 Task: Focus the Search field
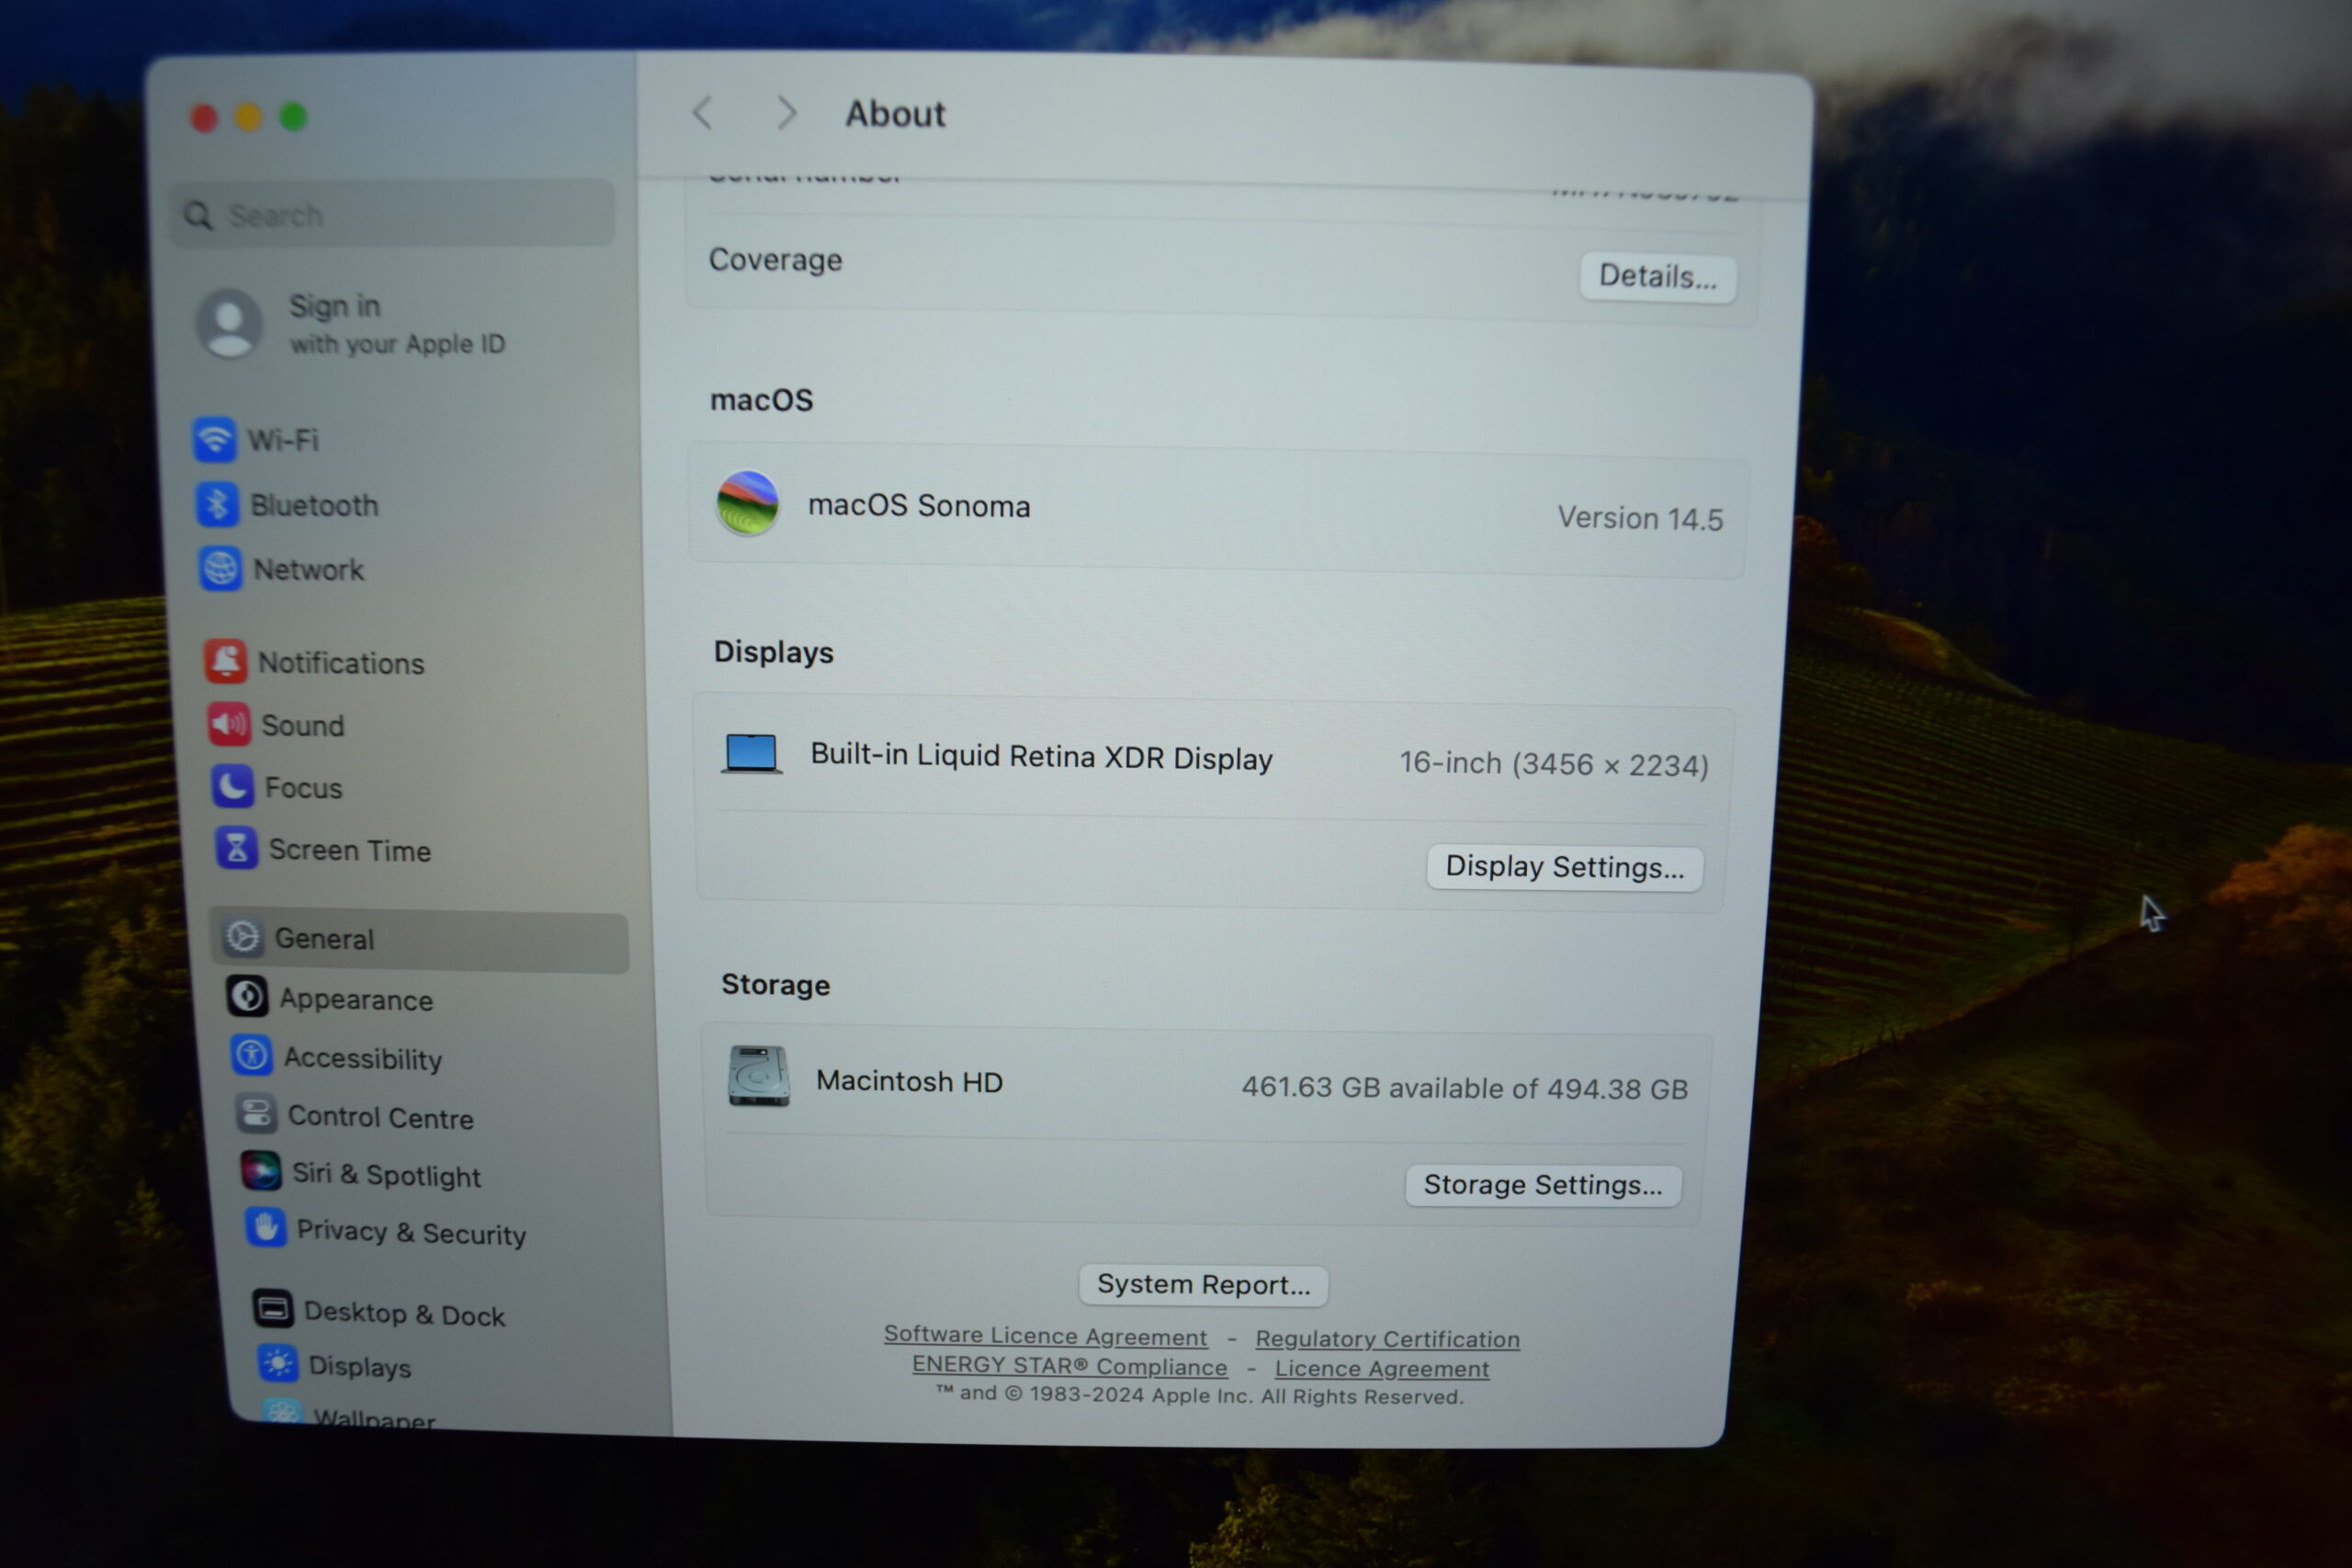click(393, 214)
